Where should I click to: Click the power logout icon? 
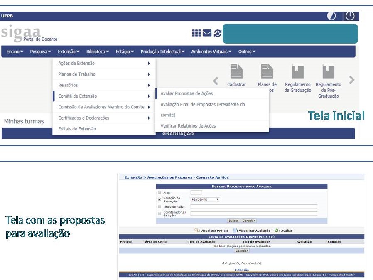point(350,16)
